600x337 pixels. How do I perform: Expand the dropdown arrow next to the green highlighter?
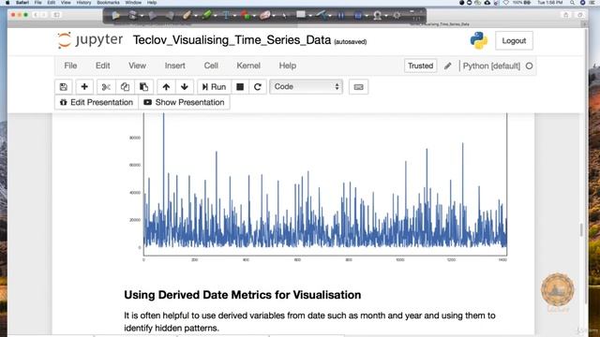coord(215,16)
